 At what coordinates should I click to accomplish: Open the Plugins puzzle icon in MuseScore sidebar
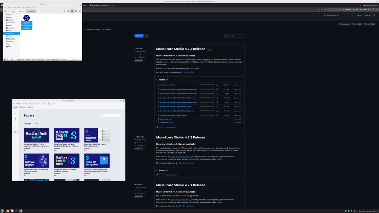16,123
